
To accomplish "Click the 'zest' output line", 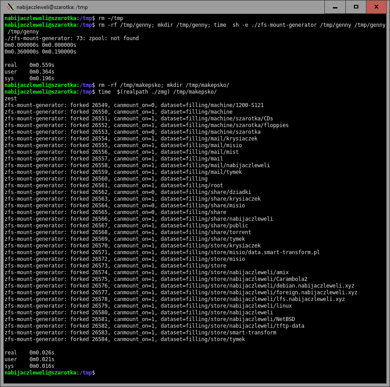I will coord(11,99).
